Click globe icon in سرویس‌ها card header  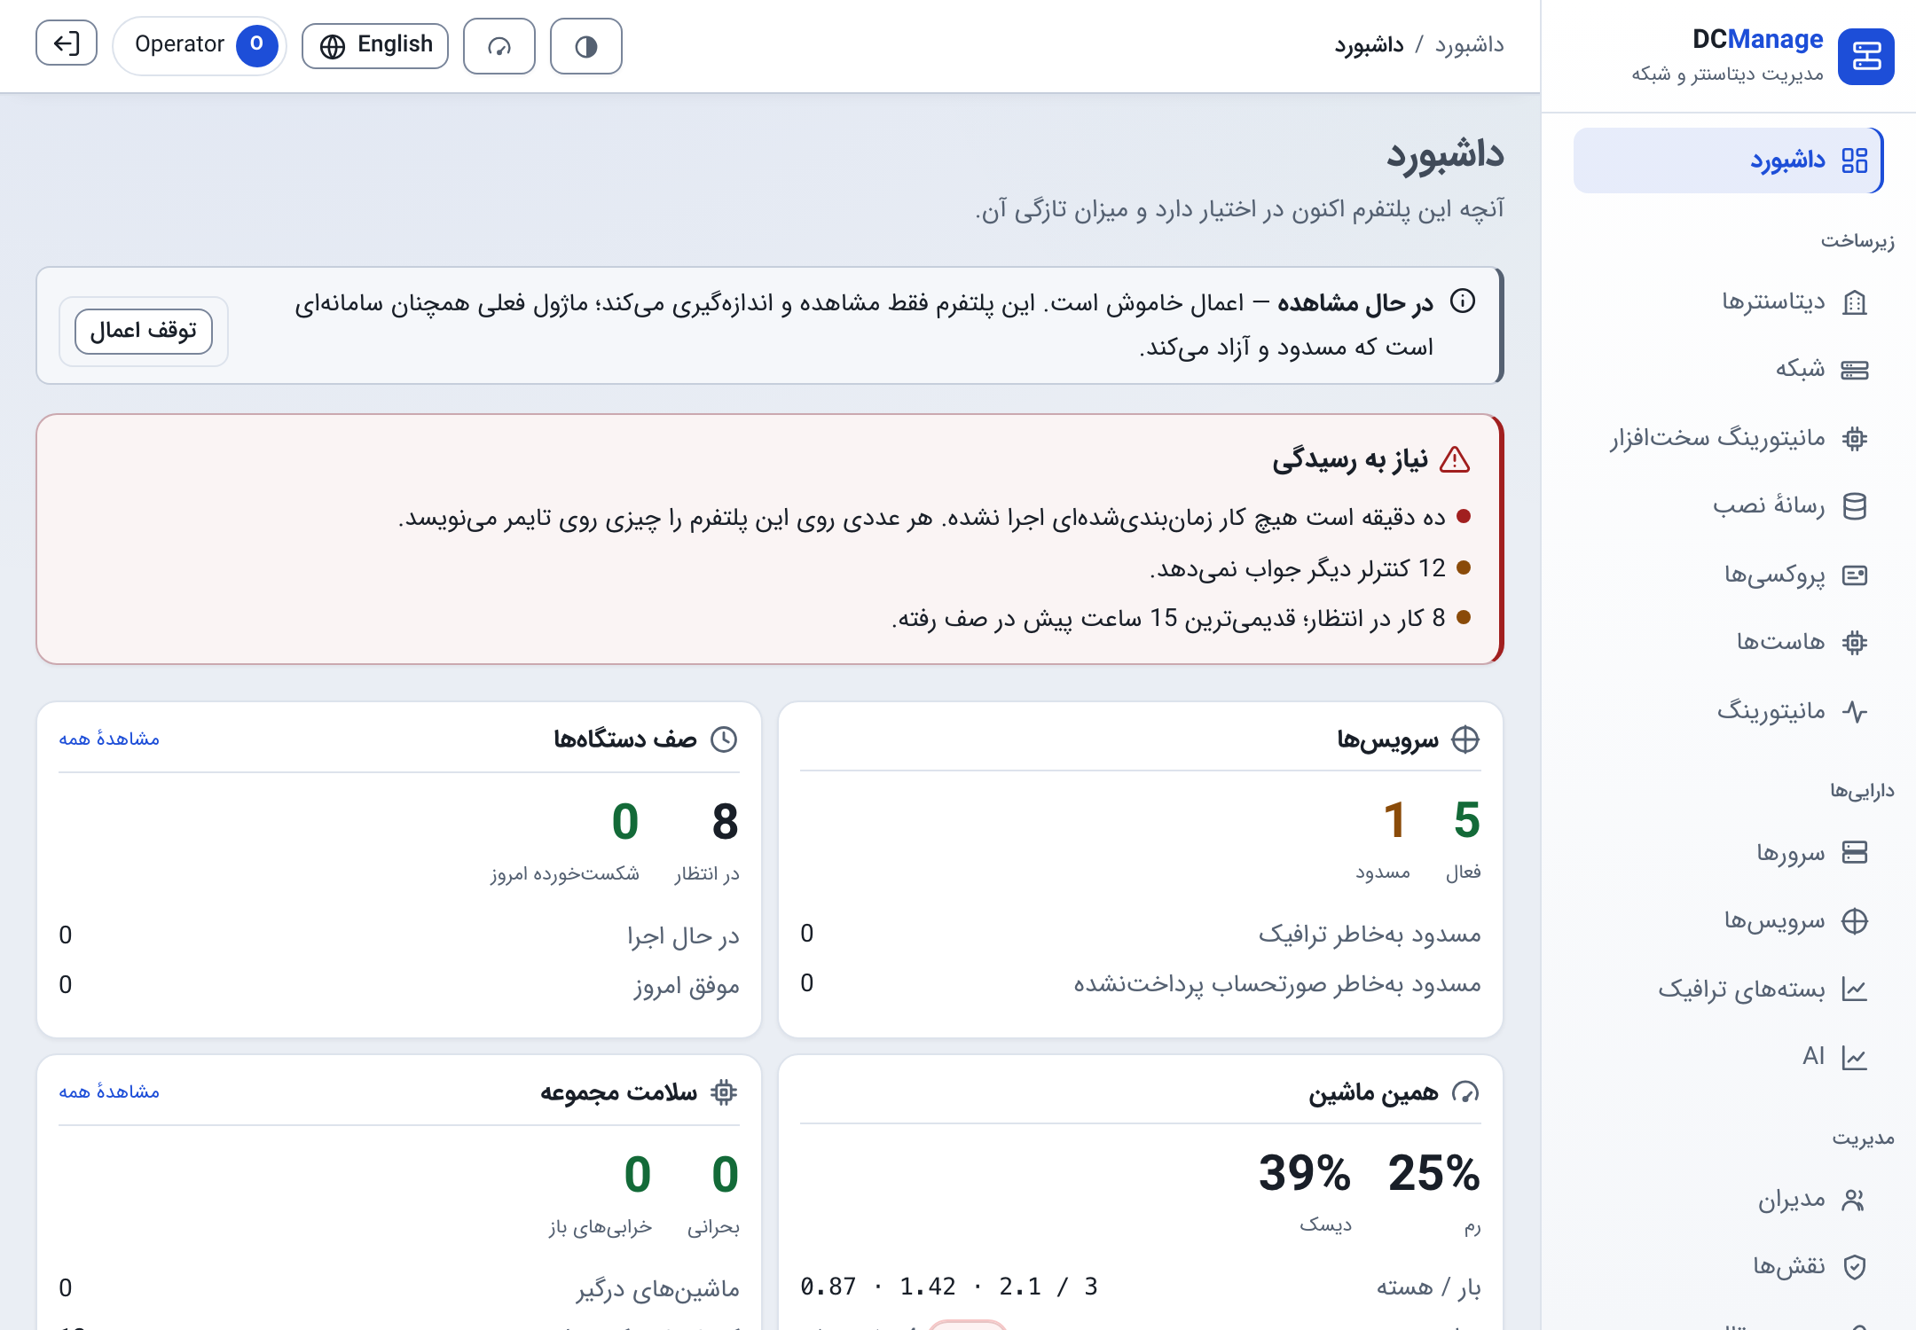tap(1465, 739)
